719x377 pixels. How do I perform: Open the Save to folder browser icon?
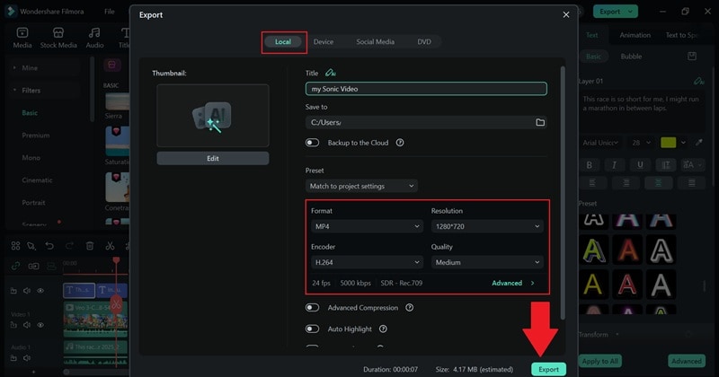point(540,122)
